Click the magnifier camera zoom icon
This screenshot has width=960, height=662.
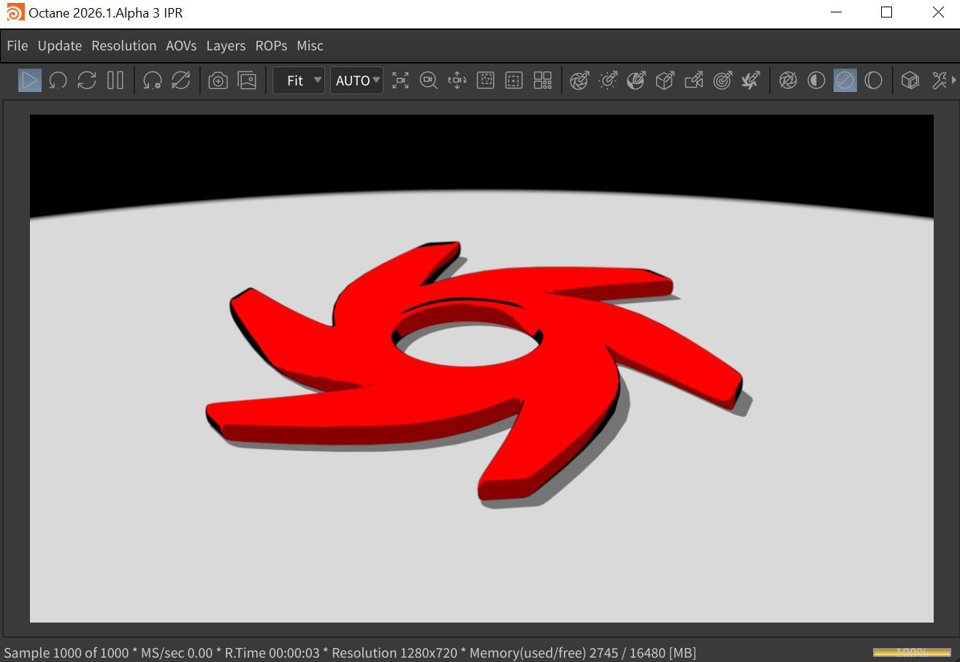coord(429,80)
